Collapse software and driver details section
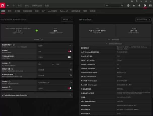Screen dimensions: 153x116 tap(106, 44)
